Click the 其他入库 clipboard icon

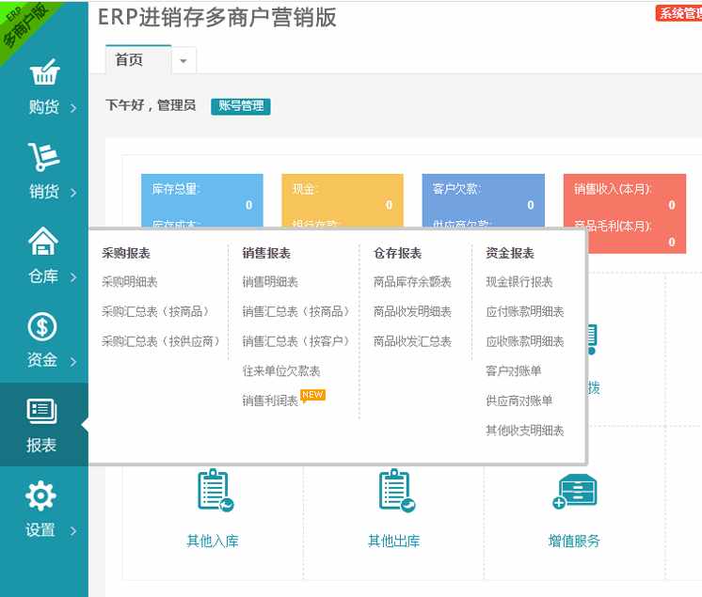click(x=213, y=492)
